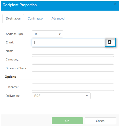Focus the Email address input field
This screenshot has height=128, width=121.
pyautogui.click(x=68, y=42)
